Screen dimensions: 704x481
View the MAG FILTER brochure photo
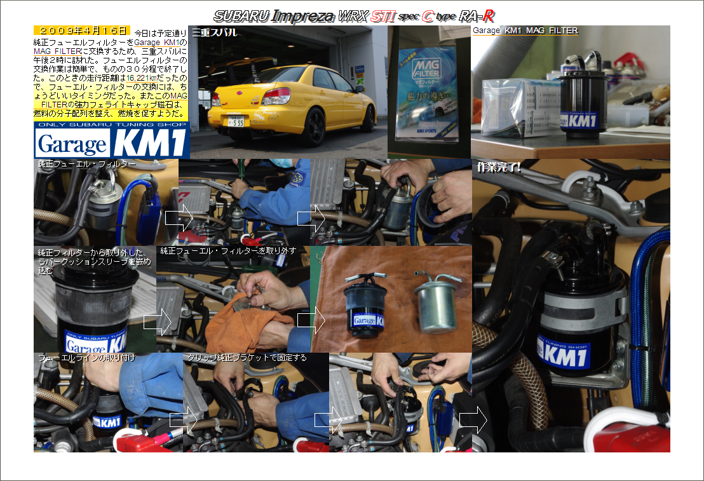coord(429,92)
